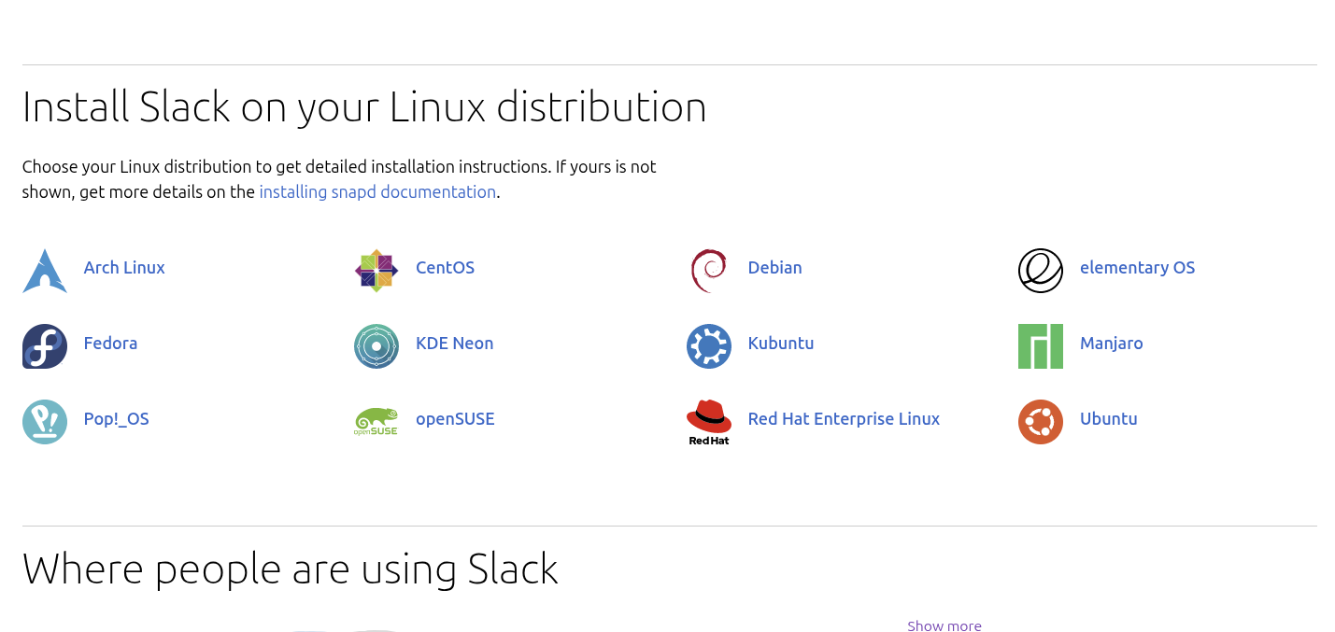Open the Red Hat Enterprise Linux link
Image resolution: width=1335 pixels, height=632 pixels.
point(844,419)
